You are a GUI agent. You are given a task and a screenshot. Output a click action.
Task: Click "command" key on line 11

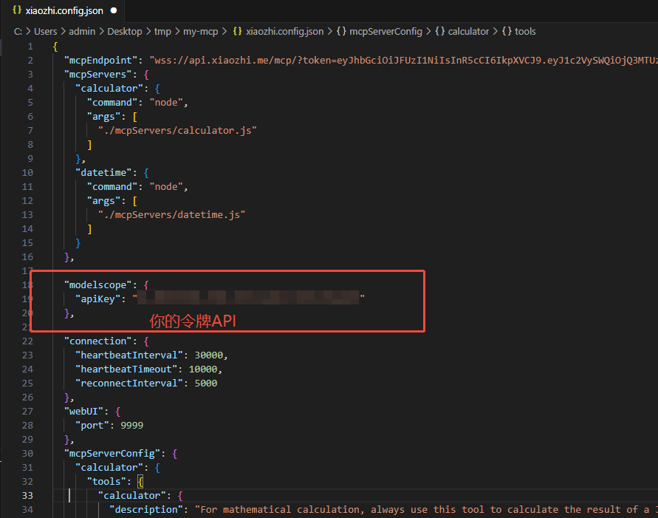112,187
